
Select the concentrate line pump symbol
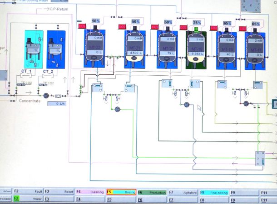pos(46,96)
